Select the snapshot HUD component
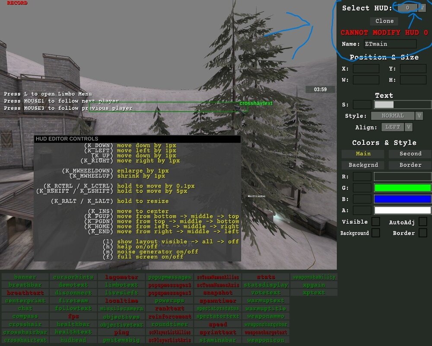 (218, 292)
